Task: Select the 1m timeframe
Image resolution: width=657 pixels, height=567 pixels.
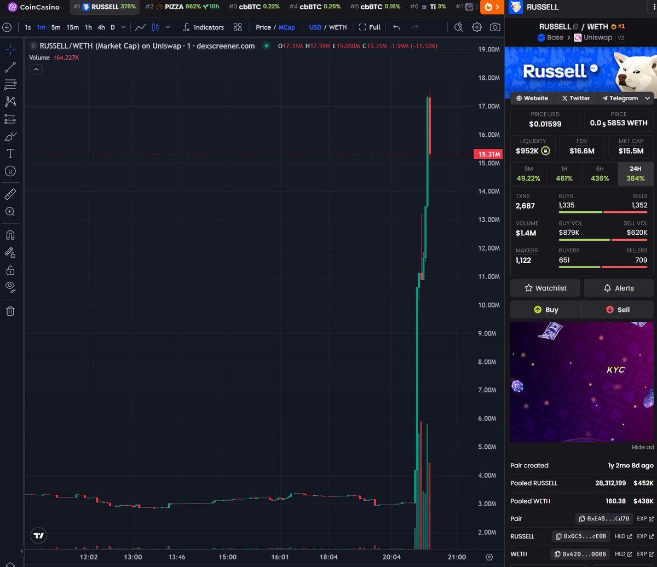Action: pos(41,27)
